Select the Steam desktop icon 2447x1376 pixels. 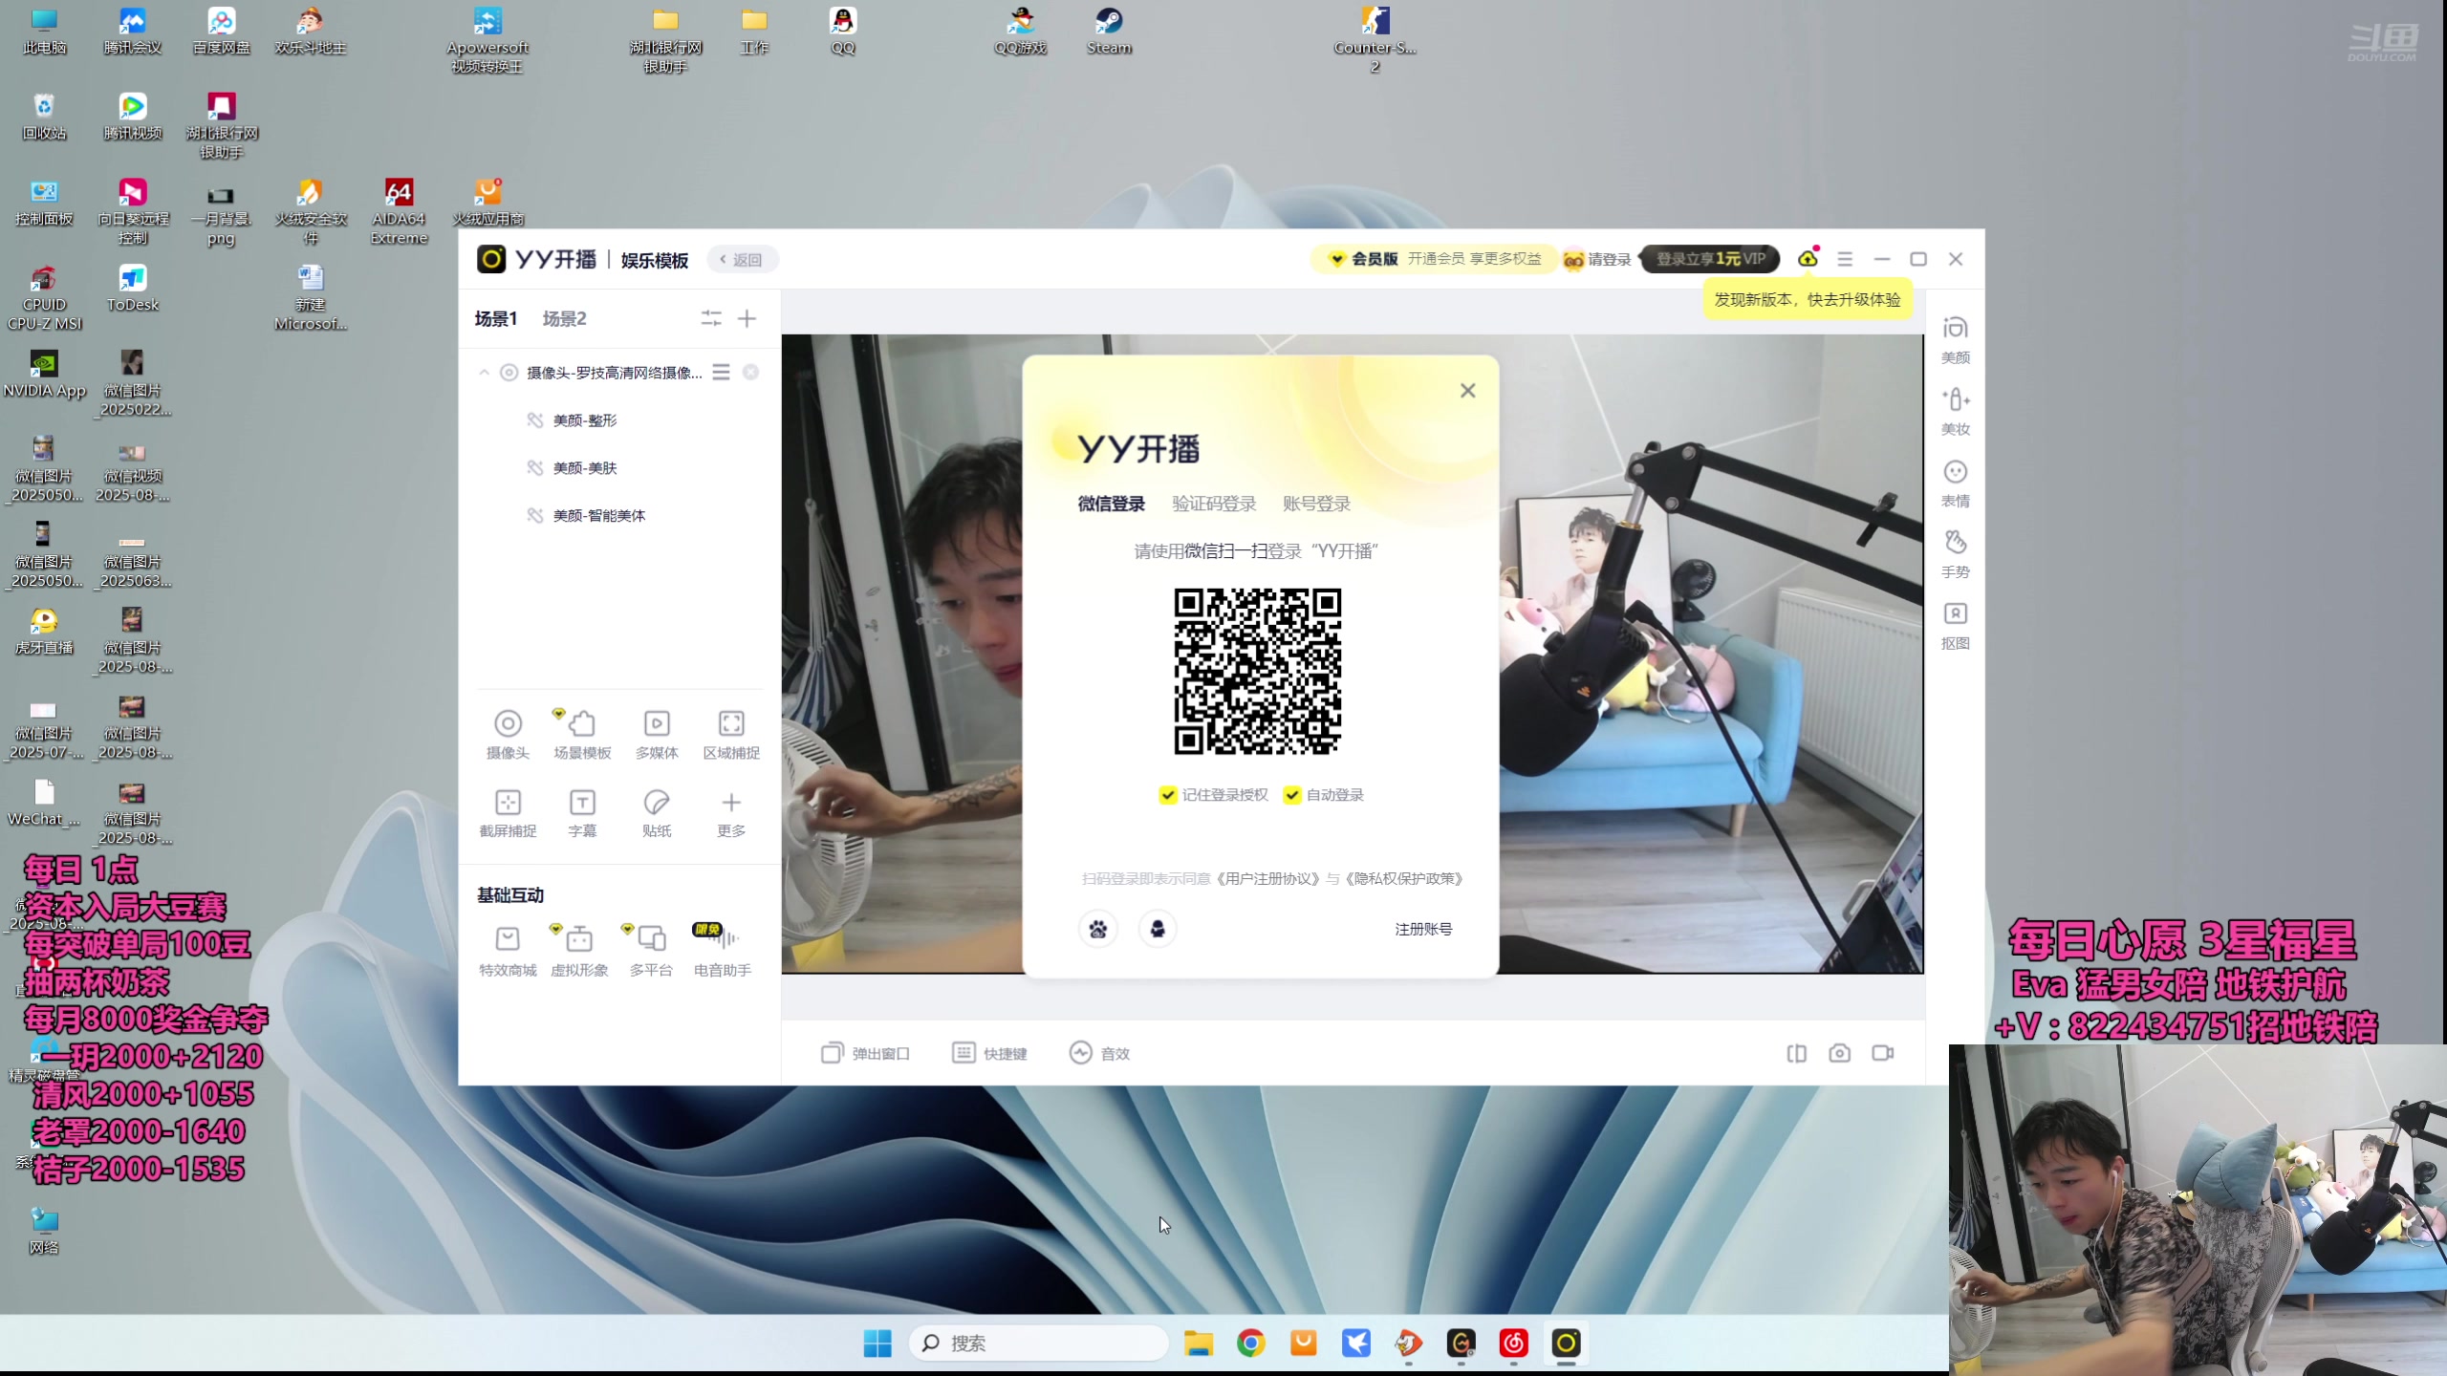(1109, 31)
